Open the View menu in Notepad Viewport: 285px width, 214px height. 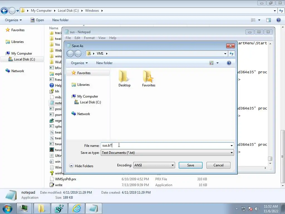[x=102, y=38]
